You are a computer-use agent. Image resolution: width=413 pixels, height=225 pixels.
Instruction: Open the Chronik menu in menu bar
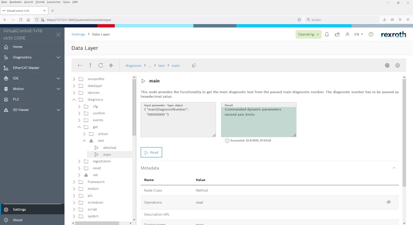point(40,2)
